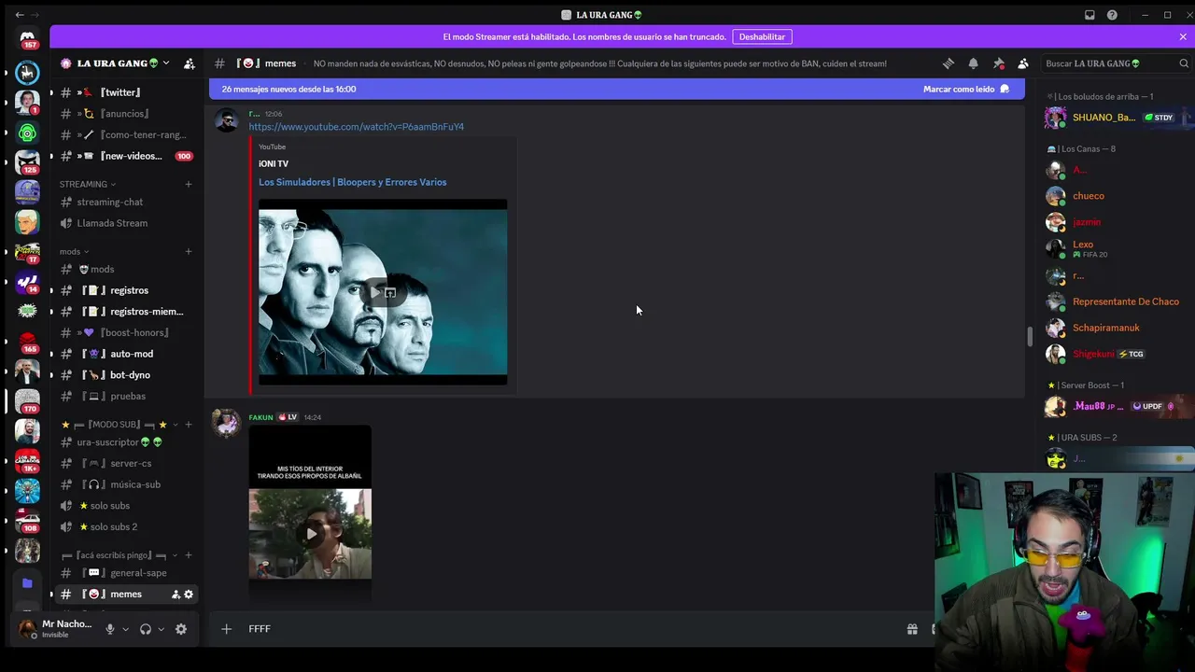Add channel to acá escribís pingo category
This screenshot has height=672, width=1195.
pyautogui.click(x=189, y=555)
